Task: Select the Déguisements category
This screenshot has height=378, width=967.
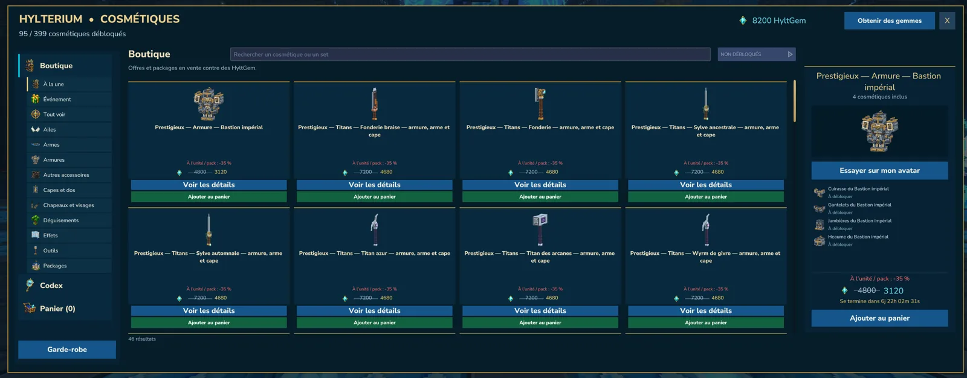Action: point(70,220)
